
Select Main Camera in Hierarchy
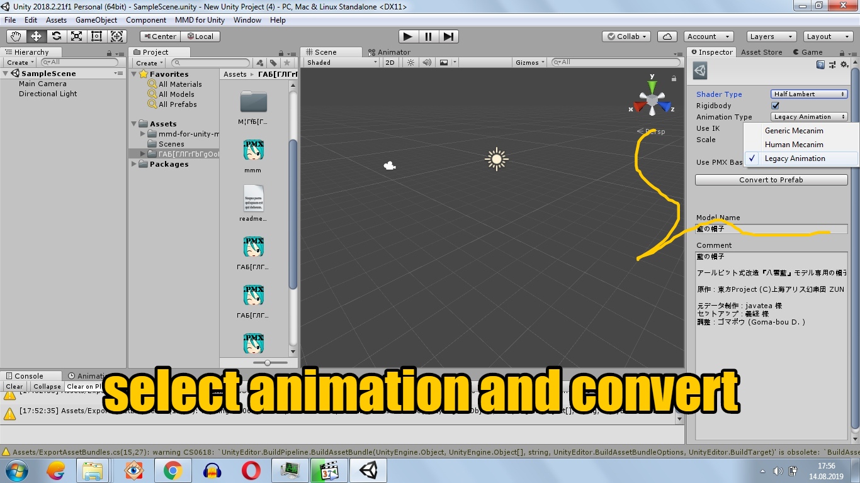(42, 84)
